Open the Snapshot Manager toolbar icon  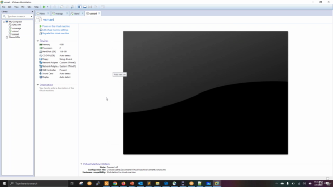click(x=72, y=7)
